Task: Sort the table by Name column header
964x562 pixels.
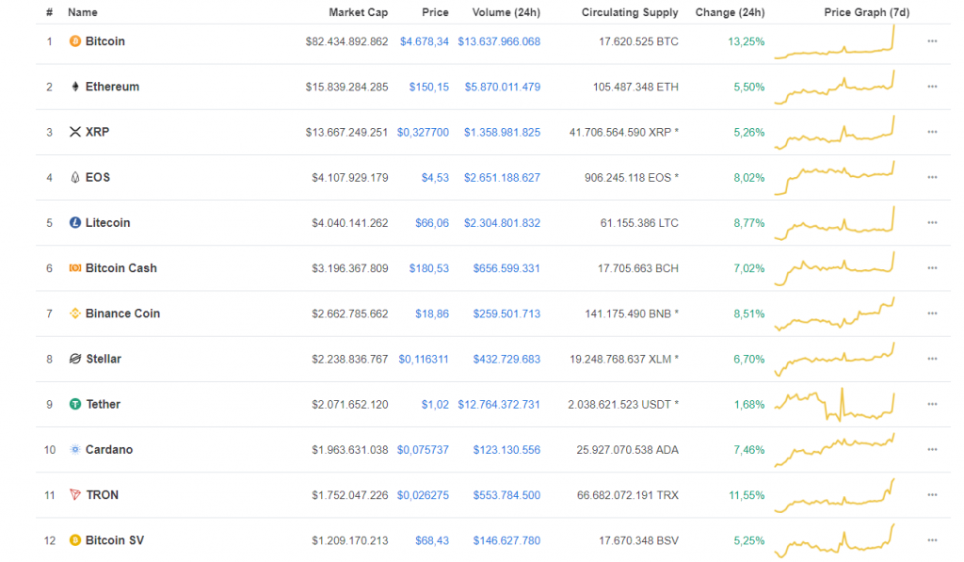Action: tap(83, 12)
